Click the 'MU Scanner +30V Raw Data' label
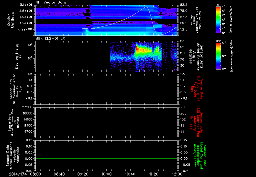 pos(16,89)
